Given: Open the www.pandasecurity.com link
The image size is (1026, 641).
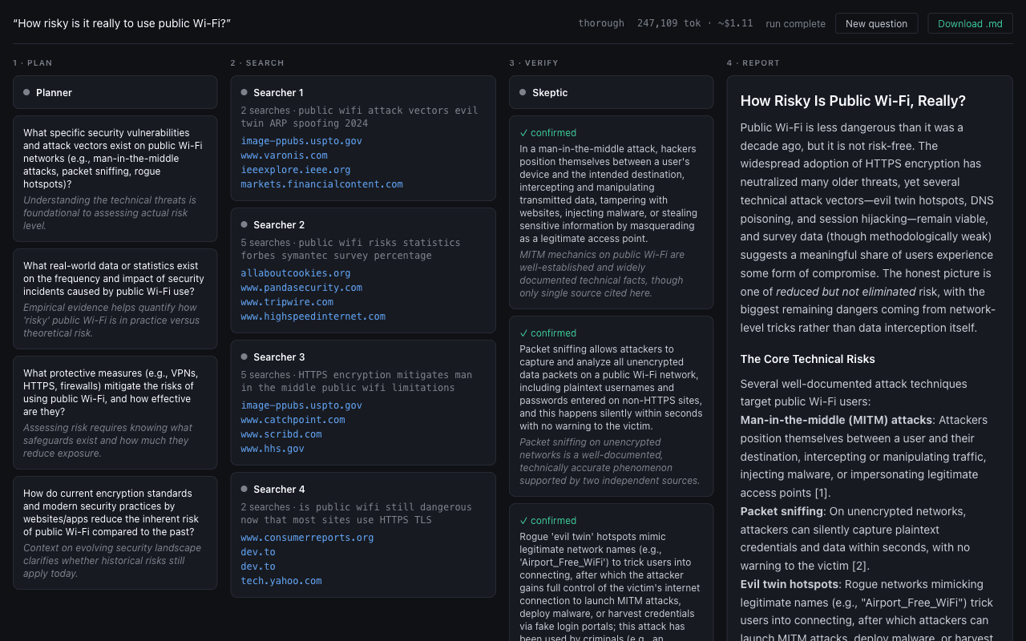Looking at the screenshot, I should pos(301,288).
